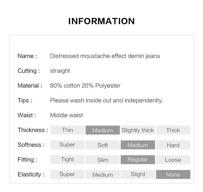Click the Middle waist value
The height and width of the screenshot is (192, 203).
pos(67,115)
